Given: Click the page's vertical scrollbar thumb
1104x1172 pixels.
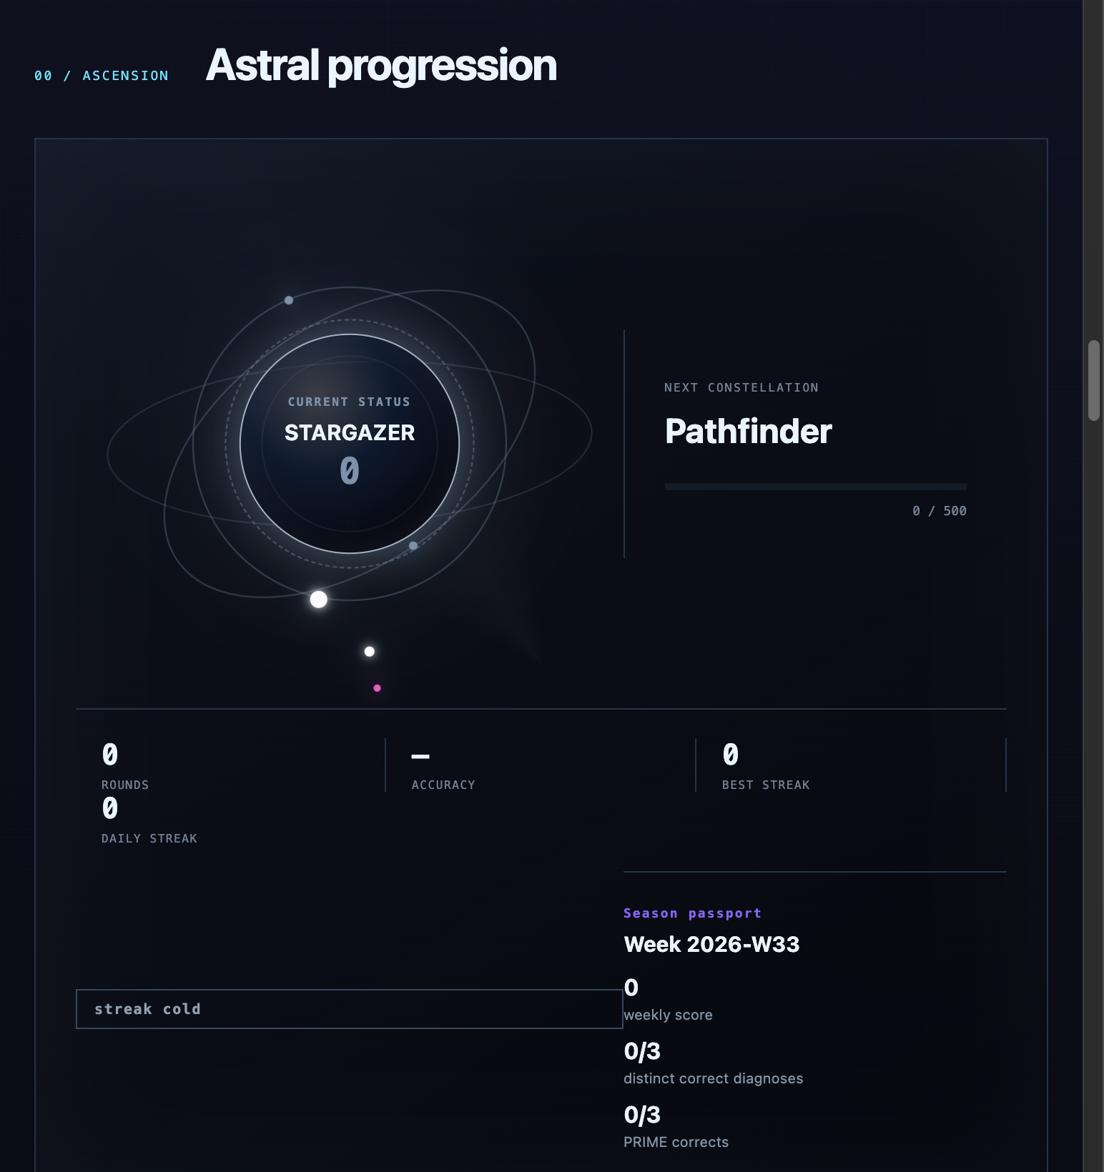Looking at the screenshot, I should pyautogui.click(x=1094, y=380).
